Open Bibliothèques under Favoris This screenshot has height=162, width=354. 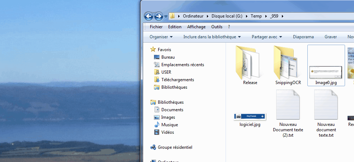point(174,87)
